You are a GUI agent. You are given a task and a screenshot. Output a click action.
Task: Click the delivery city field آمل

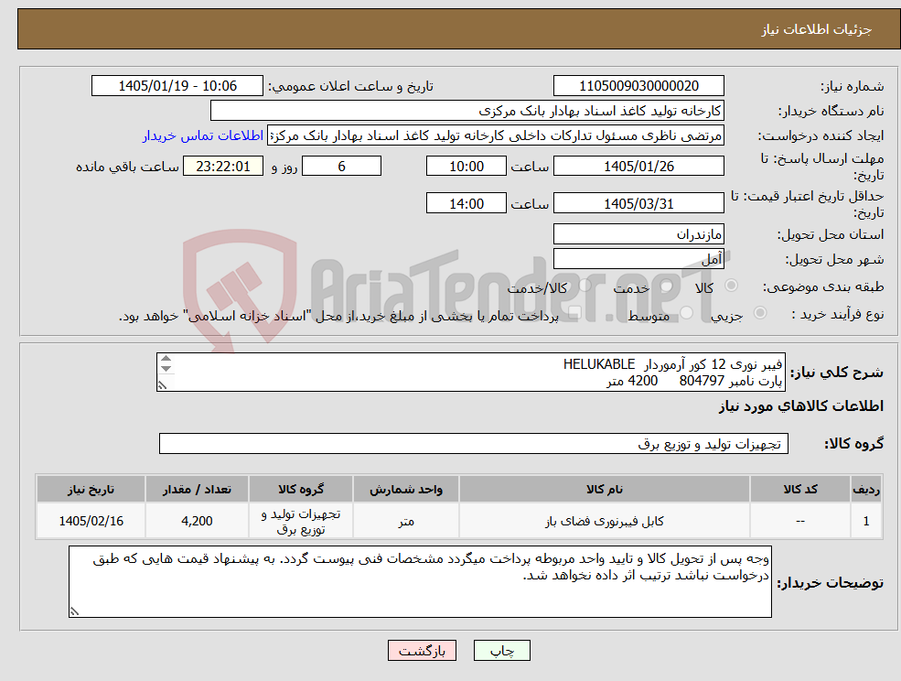[638, 259]
